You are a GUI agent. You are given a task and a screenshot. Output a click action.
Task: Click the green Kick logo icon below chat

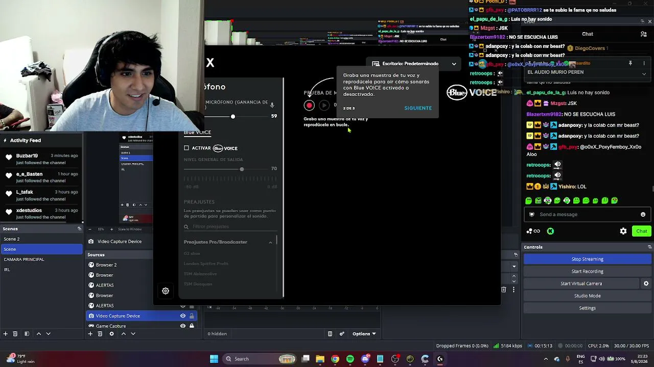[550, 231]
